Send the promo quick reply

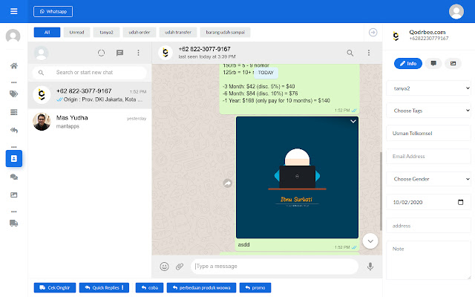255,287
